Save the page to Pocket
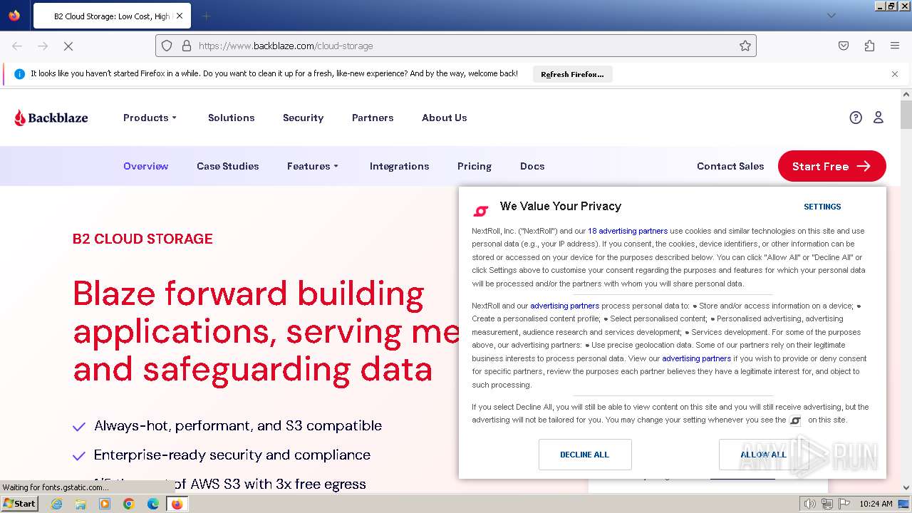Image resolution: width=912 pixels, height=513 pixels. [844, 46]
